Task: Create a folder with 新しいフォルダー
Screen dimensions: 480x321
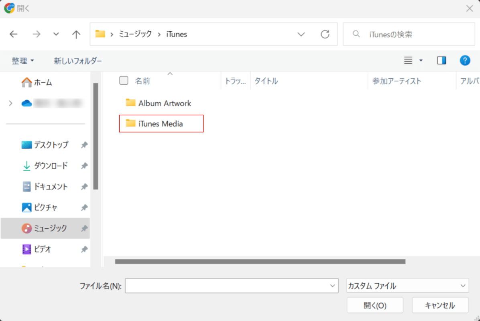Action: (78, 61)
